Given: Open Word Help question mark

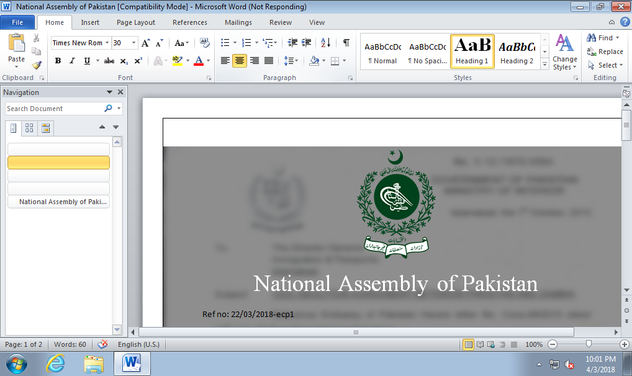Looking at the screenshot, I should [x=625, y=22].
